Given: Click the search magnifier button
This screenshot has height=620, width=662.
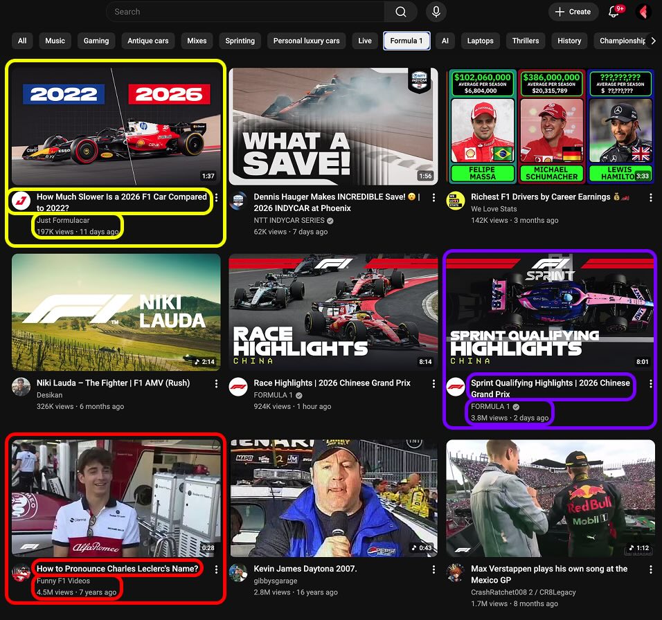Looking at the screenshot, I should pyautogui.click(x=401, y=12).
